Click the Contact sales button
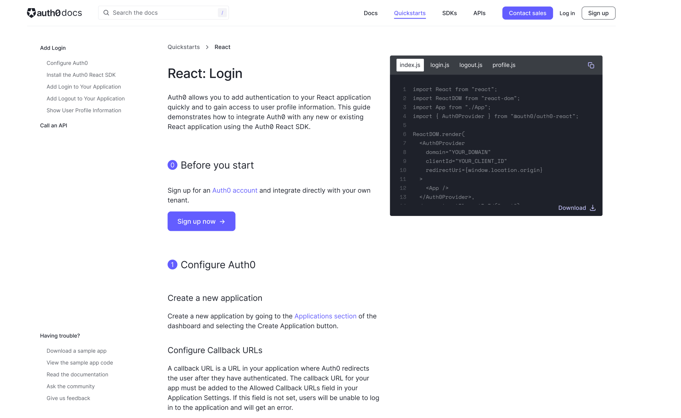This screenshot has height=418, width=681. point(527,13)
